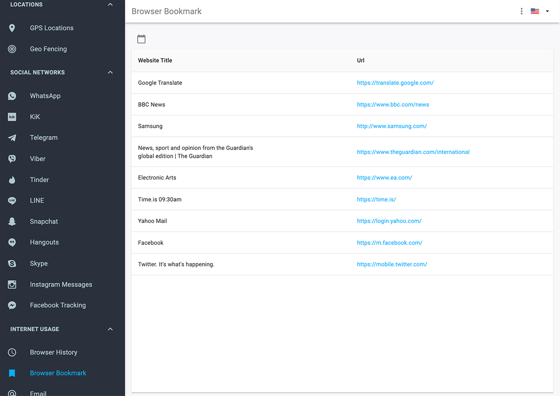560x396 pixels.
Task: Open the three-dot options menu
Action: (x=521, y=11)
